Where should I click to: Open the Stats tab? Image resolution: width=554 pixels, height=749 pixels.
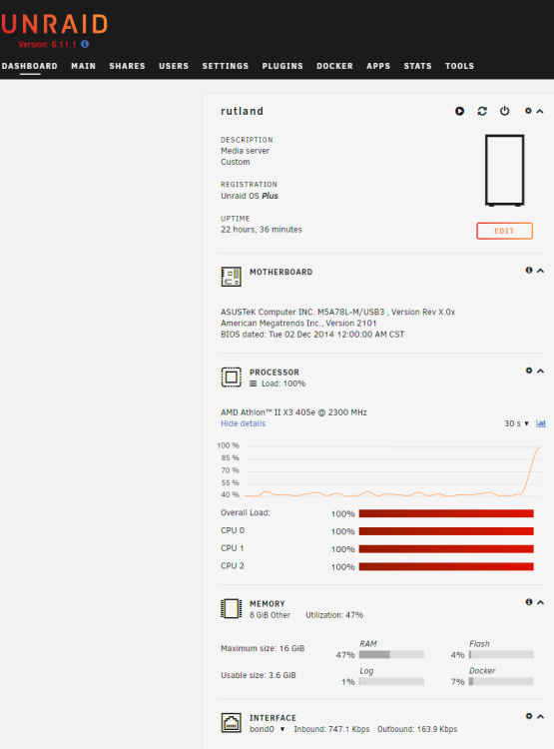pyautogui.click(x=418, y=66)
